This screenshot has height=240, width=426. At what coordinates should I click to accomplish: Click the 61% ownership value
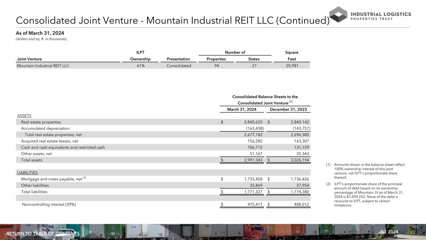point(140,66)
